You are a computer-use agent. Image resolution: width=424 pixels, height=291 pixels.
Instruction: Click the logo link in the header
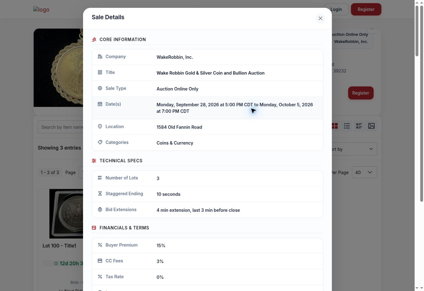(41, 9)
